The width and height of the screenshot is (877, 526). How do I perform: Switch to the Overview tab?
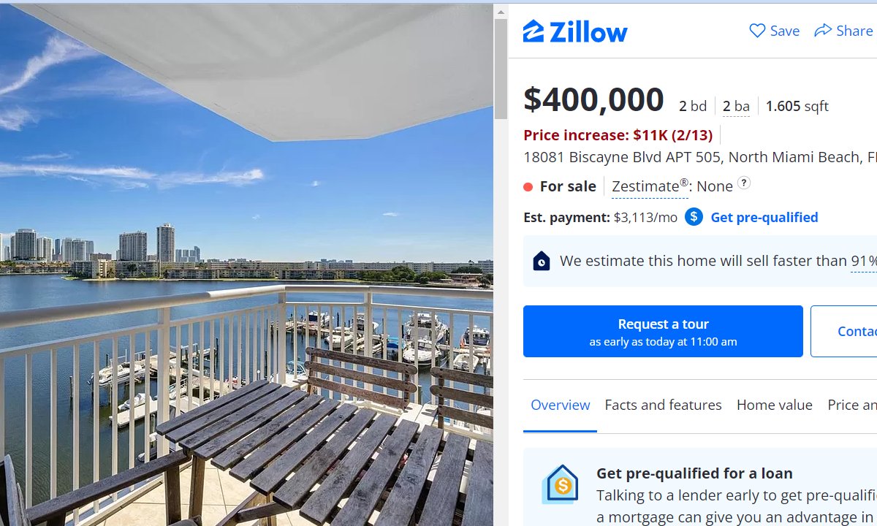pos(560,405)
